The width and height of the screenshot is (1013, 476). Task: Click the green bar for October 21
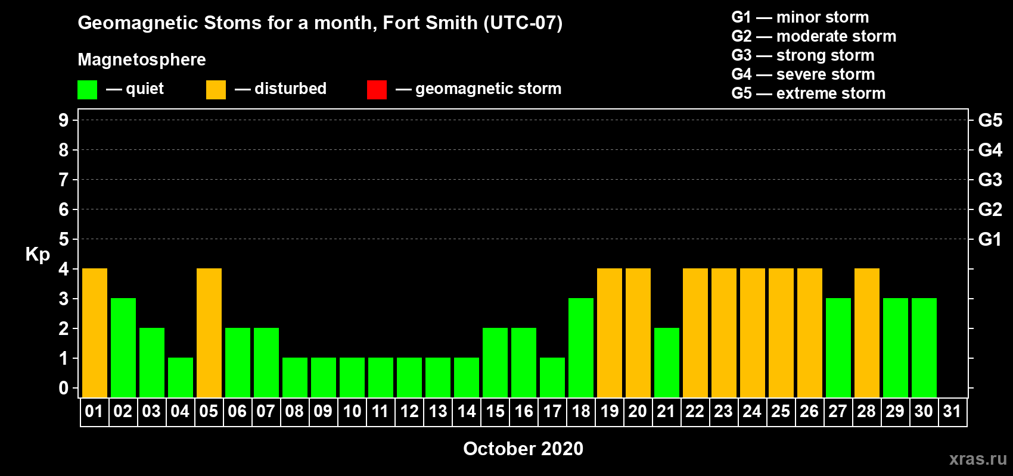click(667, 362)
